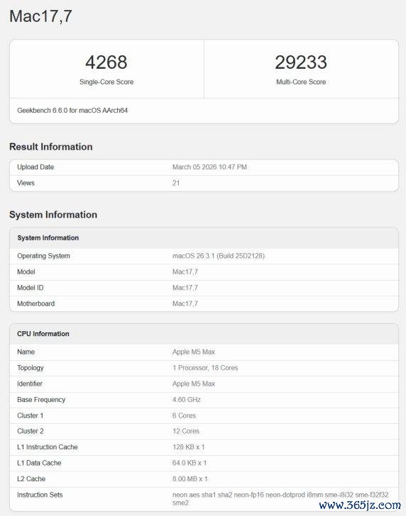Screen dimensions: 406x516
Task: Click Geekbench 6.6.0 for macOS AArch64 text
Action: point(72,111)
